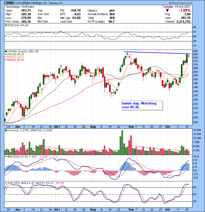Click the date Tuesday 19-Oct-2021
Viewport: 205px width, 212px height.
point(176,7)
